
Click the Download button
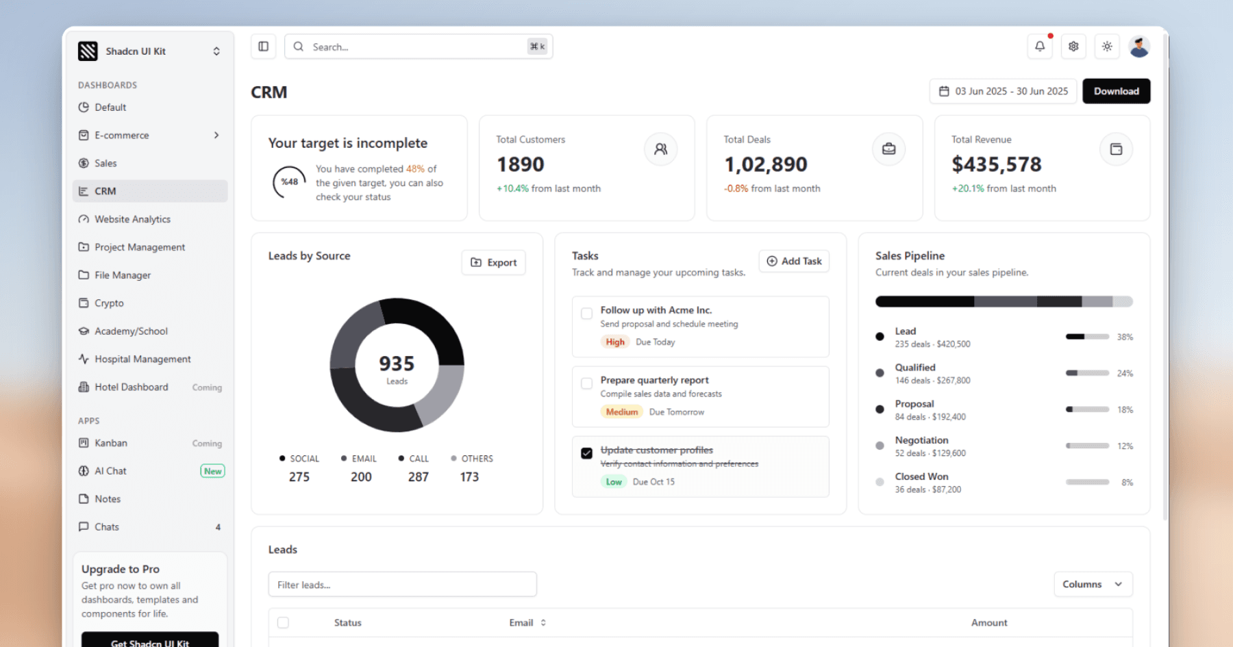pos(1116,91)
